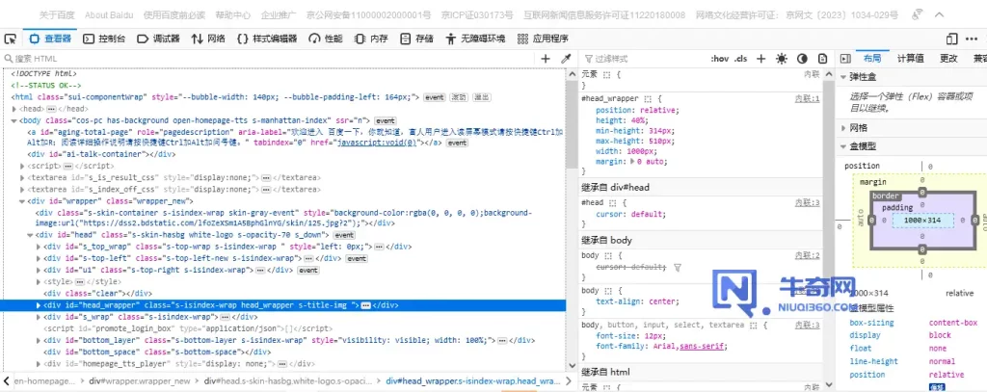Activate the element picker icon
This screenshot has width=987, height=392.
(10, 39)
